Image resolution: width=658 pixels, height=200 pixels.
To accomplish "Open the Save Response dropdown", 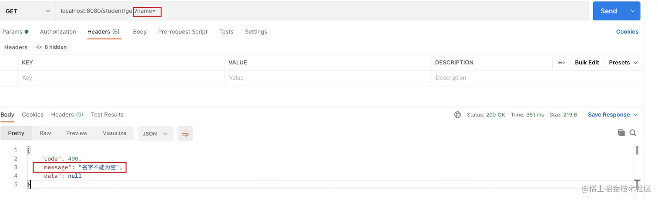I will 613,115.
